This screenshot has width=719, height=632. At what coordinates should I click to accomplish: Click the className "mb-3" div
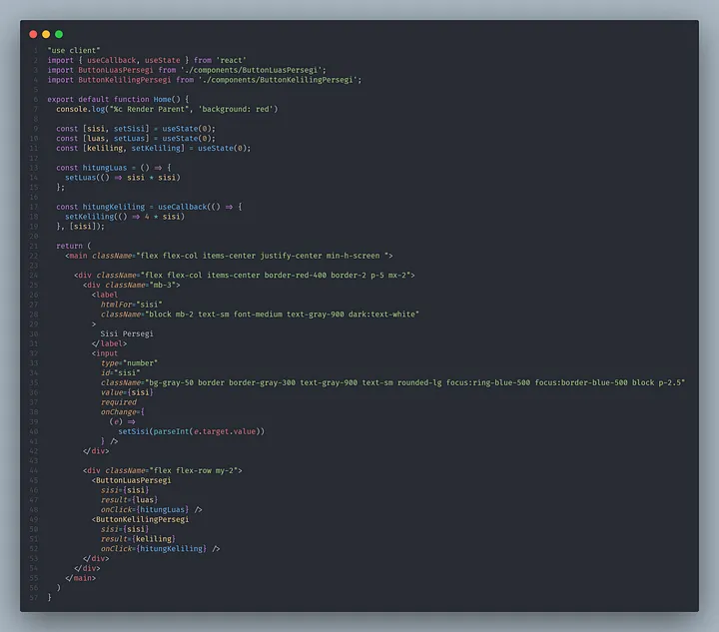(x=132, y=286)
